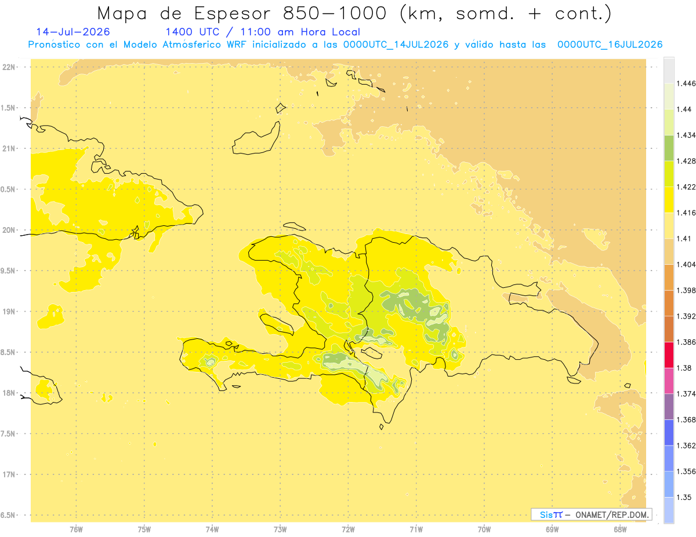Pick the light gray legend swatch above 1.446
Image resolution: width=696 pixels, height=537 pixels.
(669, 70)
